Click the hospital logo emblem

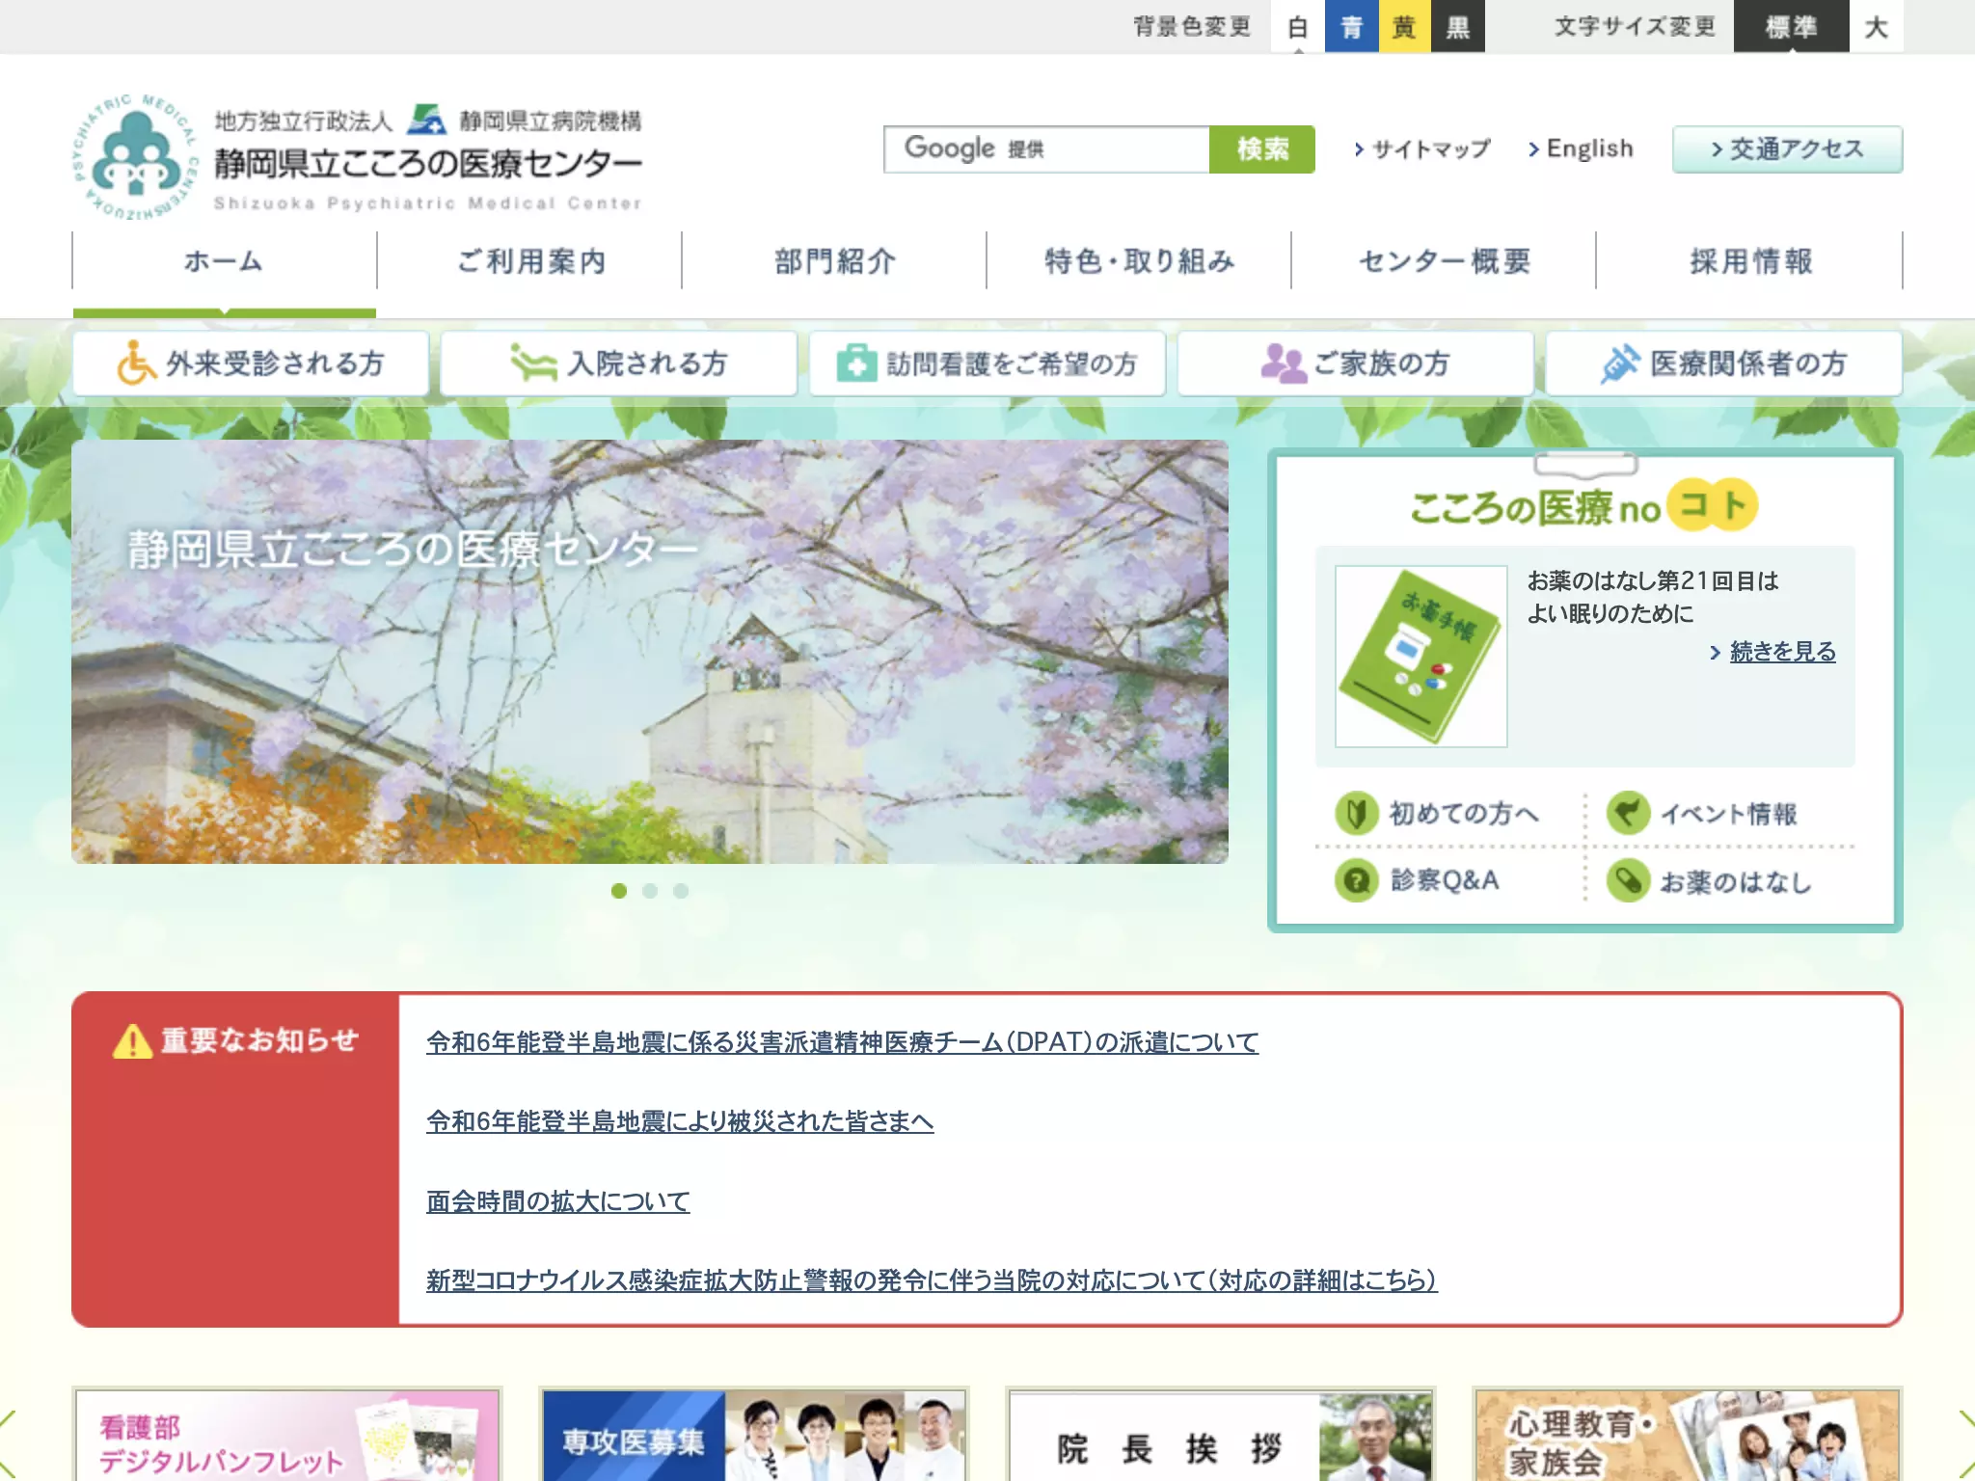tap(136, 157)
